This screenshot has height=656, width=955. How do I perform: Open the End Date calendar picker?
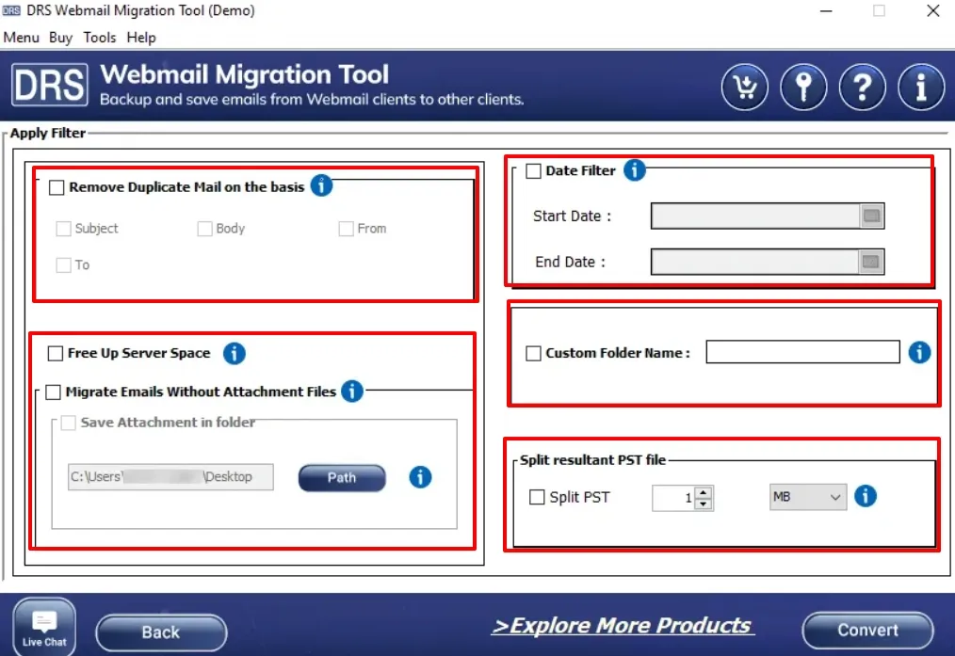872,262
